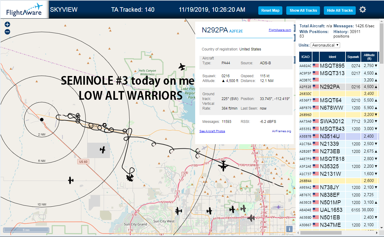Sort table by ICAO column

point(305,56)
